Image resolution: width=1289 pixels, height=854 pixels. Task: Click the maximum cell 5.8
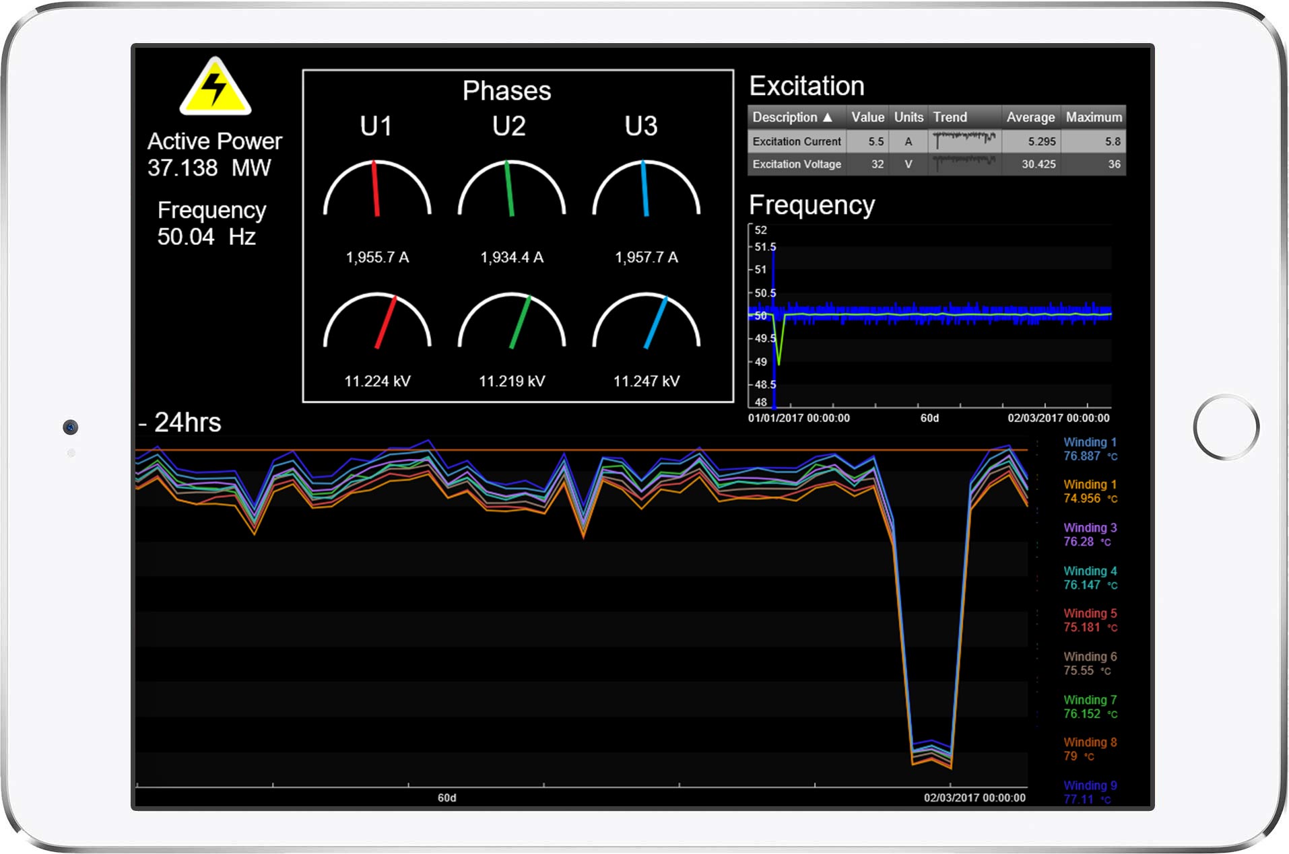[1113, 141]
